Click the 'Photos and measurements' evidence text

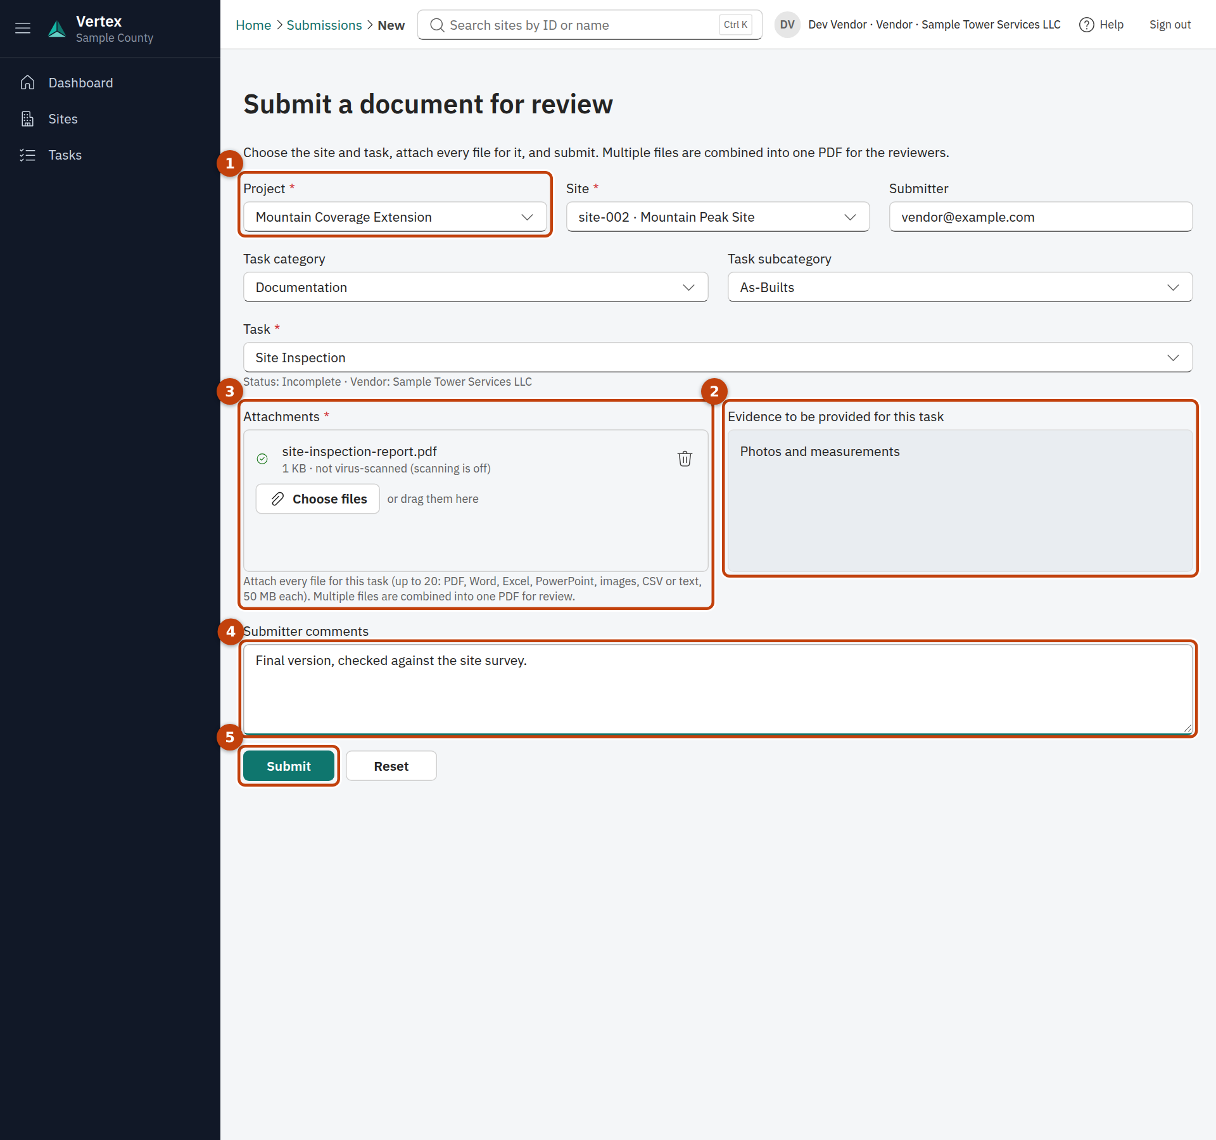click(x=820, y=452)
